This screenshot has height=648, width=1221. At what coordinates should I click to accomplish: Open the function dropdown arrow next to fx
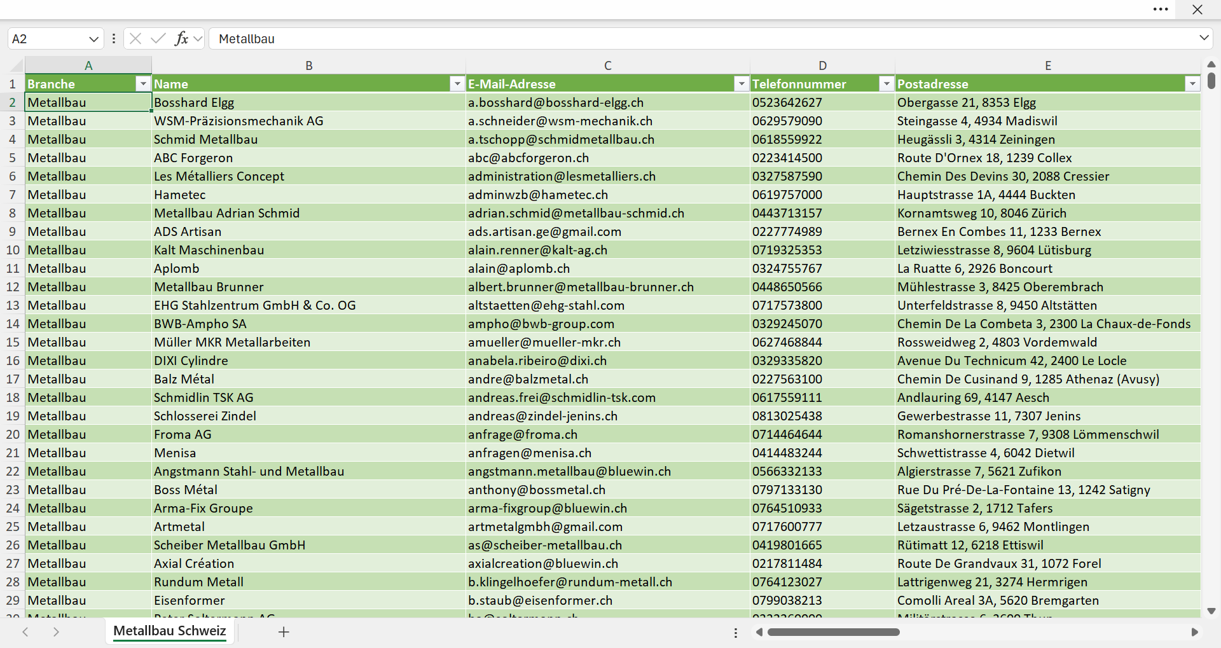(198, 39)
